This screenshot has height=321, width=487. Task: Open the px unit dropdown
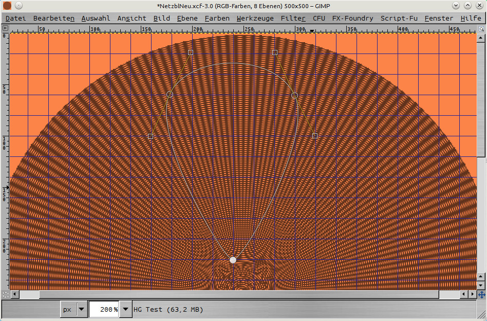[81, 310]
